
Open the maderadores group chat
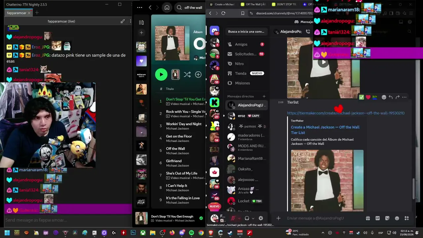(247, 137)
